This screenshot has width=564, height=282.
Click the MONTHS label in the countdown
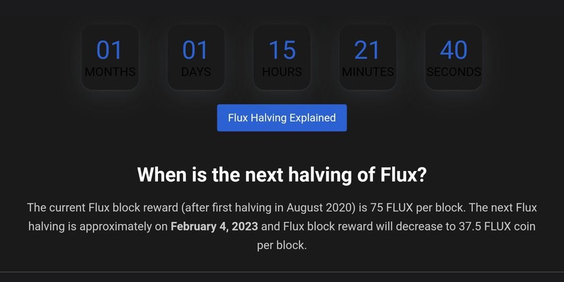point(110,72)
